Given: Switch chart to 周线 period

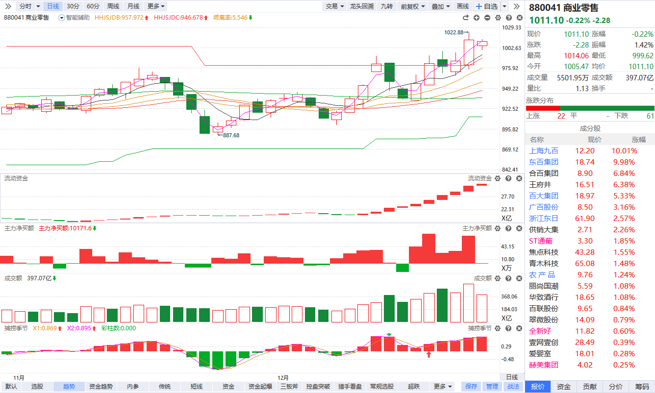Looking at the screenshot, I should [113, 6].
